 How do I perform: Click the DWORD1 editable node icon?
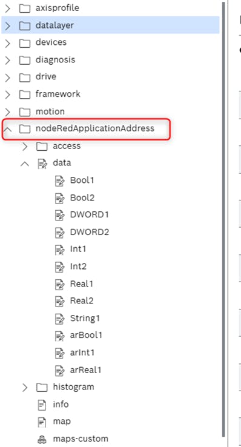point(59,215)
